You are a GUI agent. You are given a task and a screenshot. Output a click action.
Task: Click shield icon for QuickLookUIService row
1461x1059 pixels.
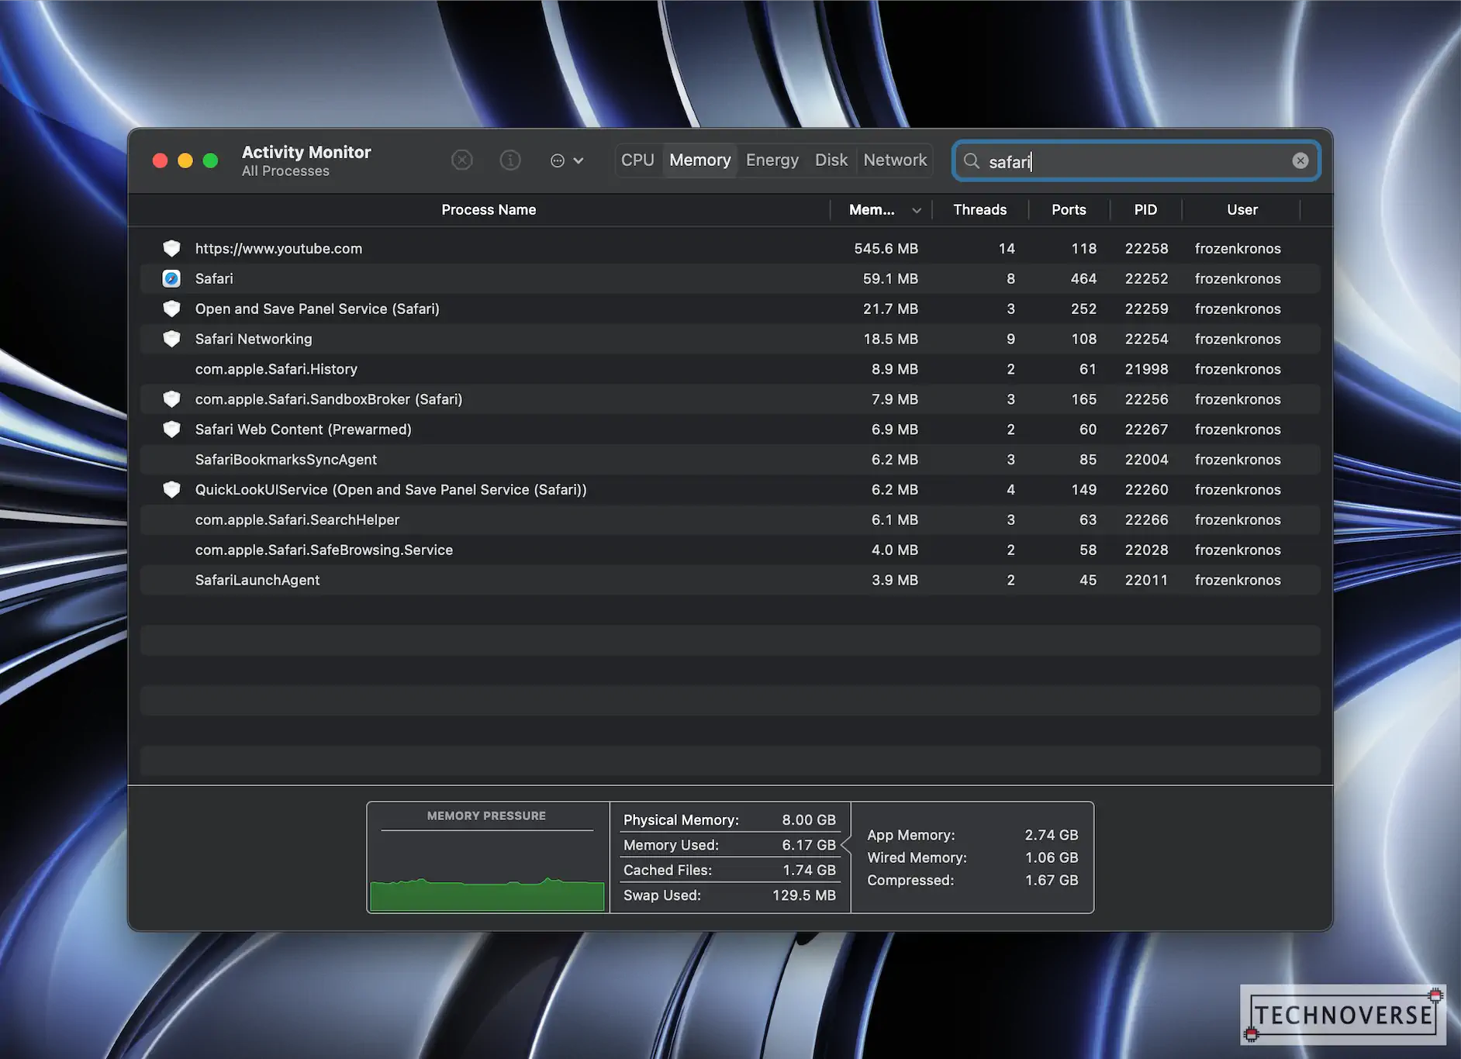click(171, 490)
